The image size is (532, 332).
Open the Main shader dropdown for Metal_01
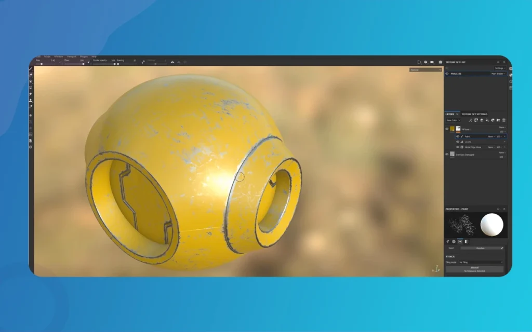(x=498, y=74)
